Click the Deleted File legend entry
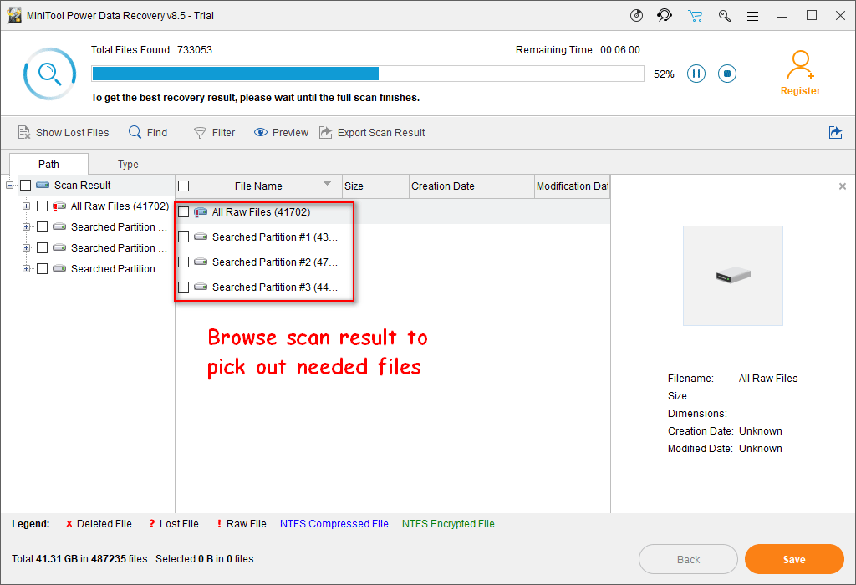 99,524
